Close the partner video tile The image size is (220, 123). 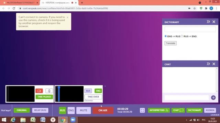[105, 86]
